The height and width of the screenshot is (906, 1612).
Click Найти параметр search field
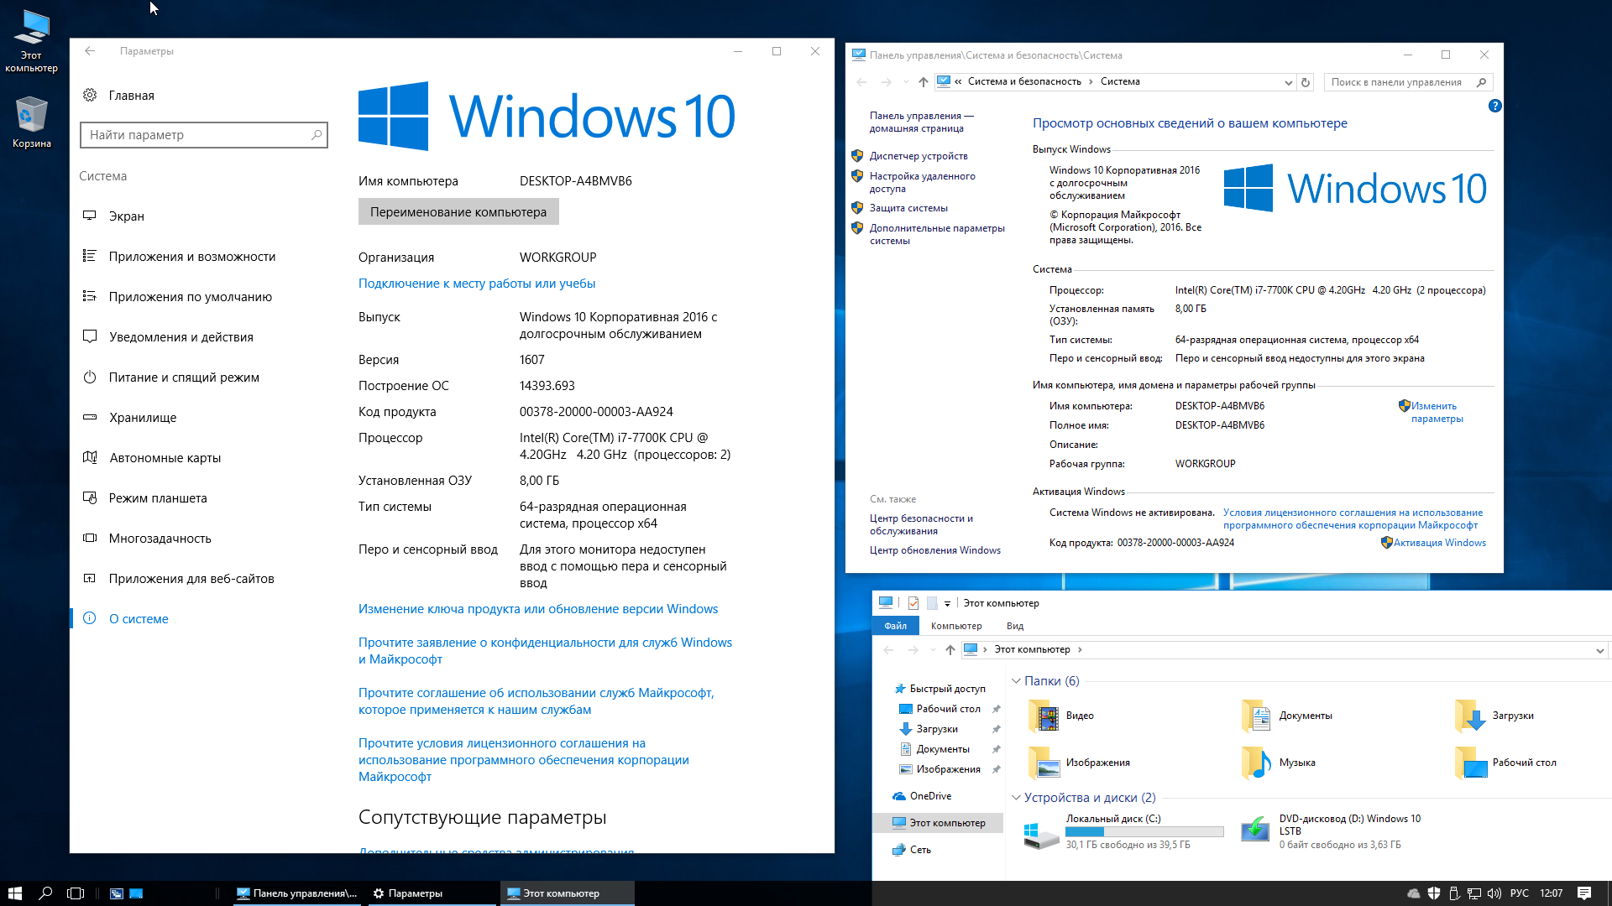coord(204,135)
